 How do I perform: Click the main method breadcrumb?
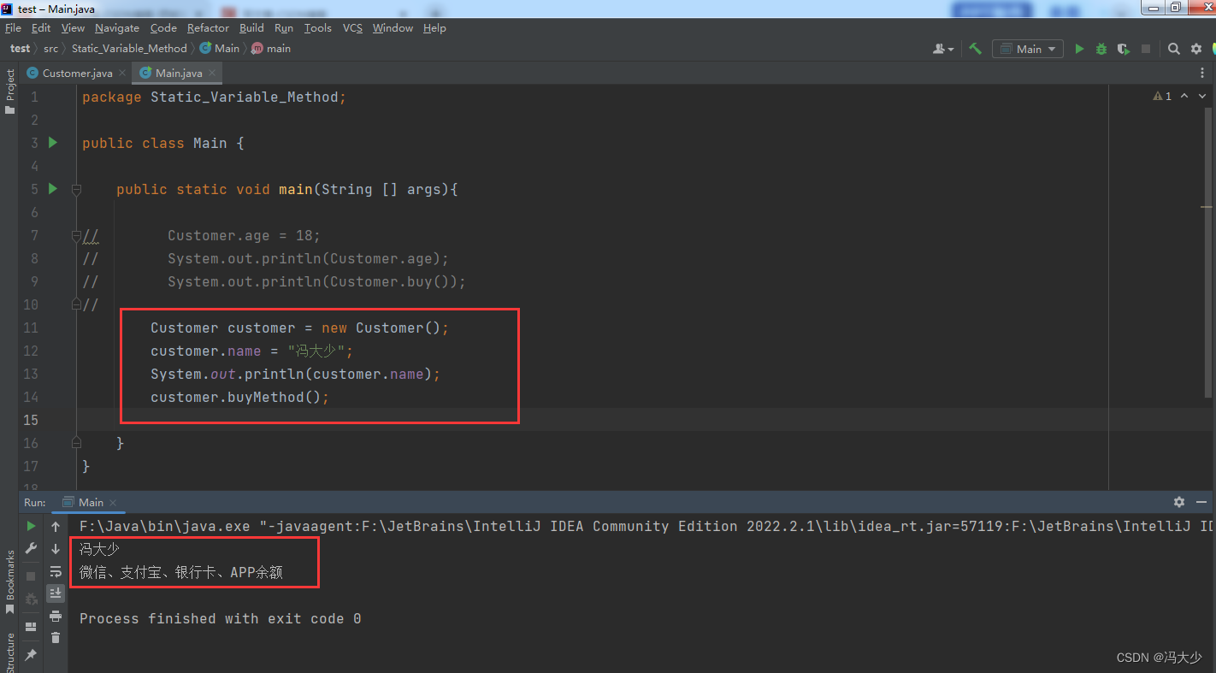[271, 49]
